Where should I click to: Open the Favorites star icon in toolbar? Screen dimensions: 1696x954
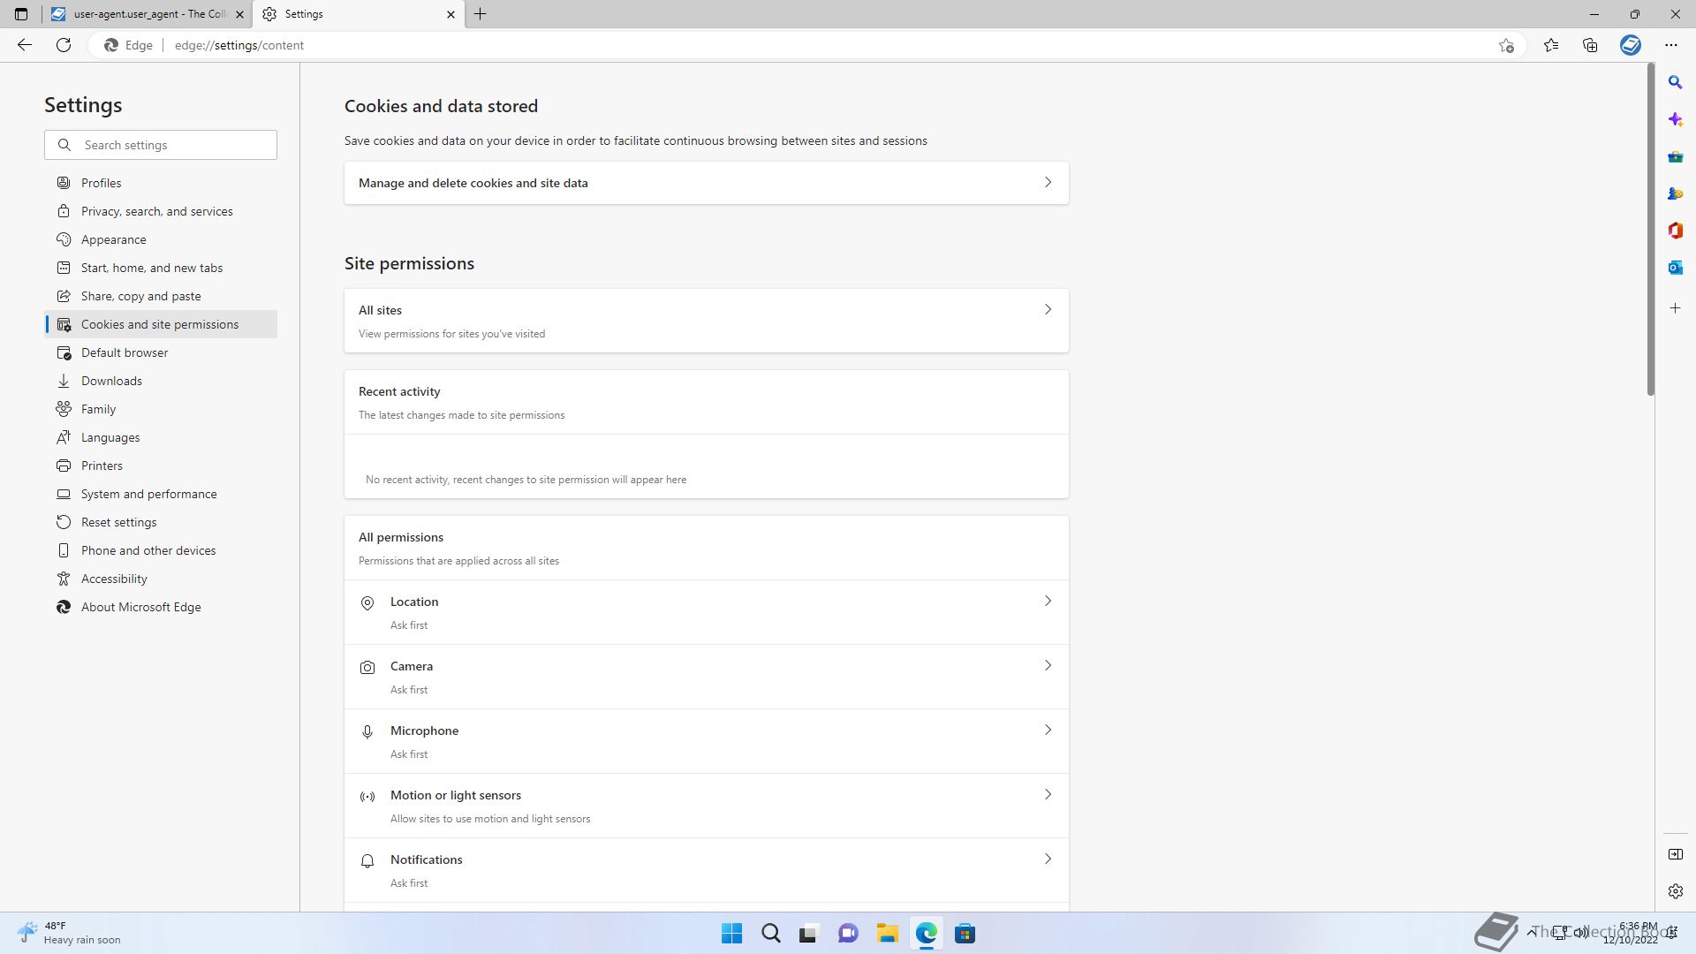tap(1551, 45)
